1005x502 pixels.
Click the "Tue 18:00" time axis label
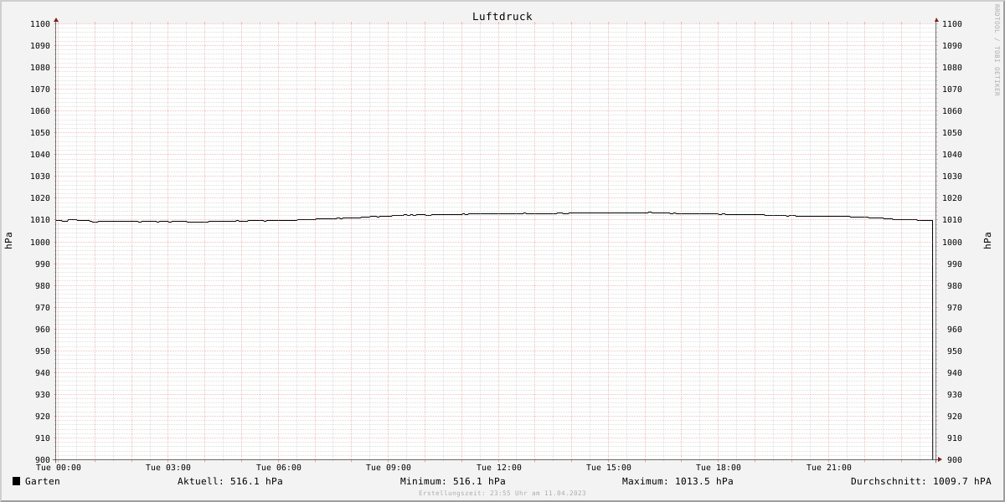tap(719, 468)
